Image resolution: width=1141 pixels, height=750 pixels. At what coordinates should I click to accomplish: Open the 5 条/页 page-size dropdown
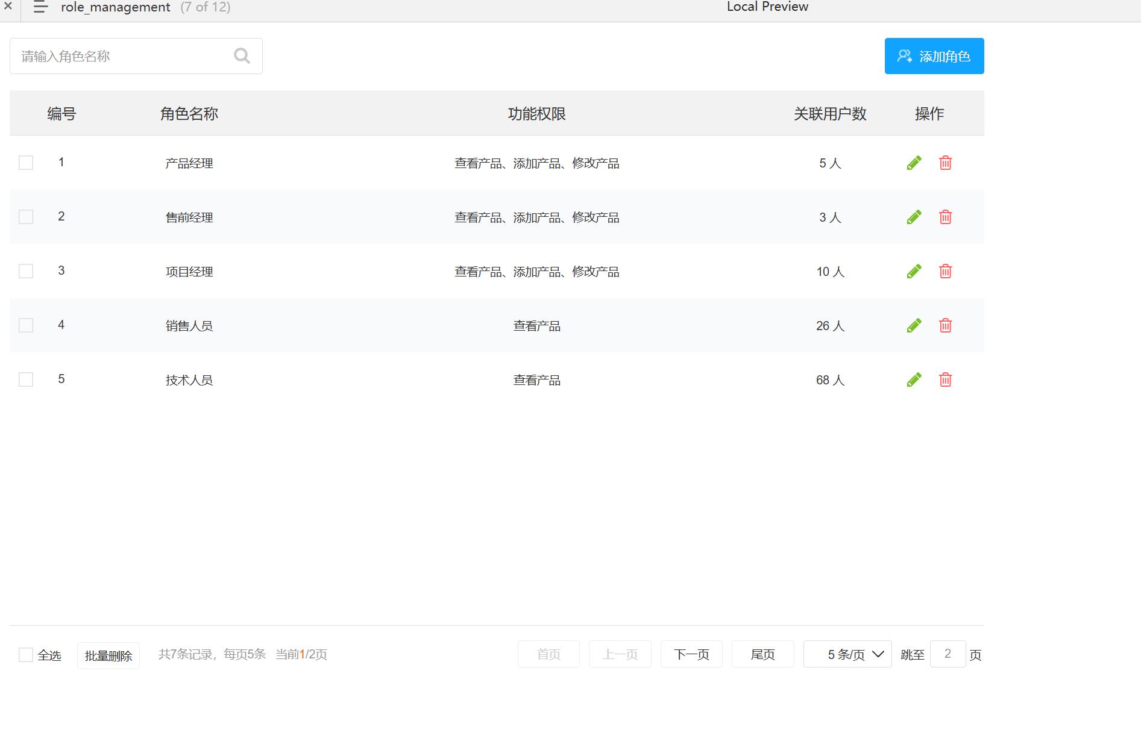coord(847,654)
